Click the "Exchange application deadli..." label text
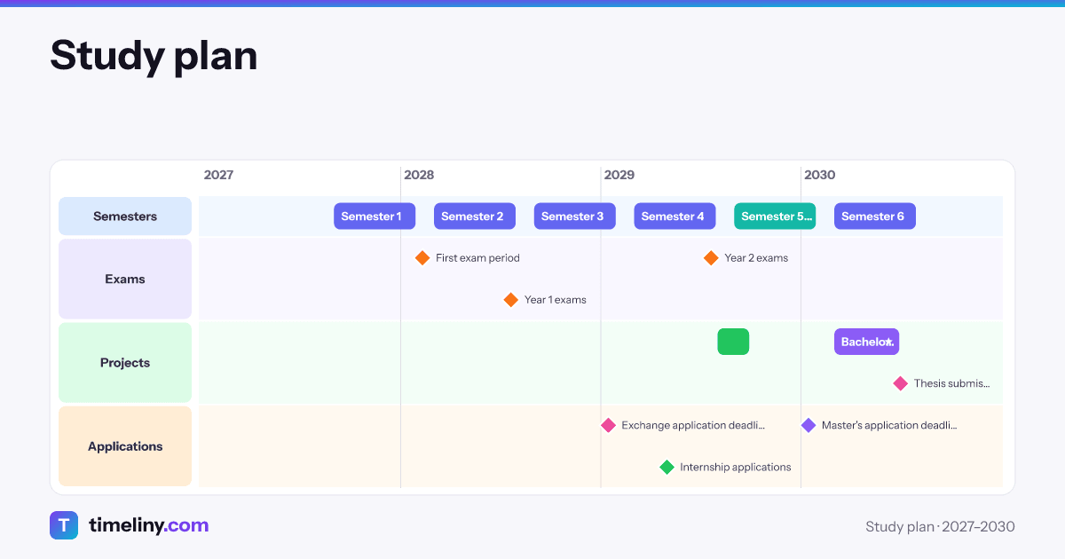Screen dimensions: 1065x559 (693, 425)
